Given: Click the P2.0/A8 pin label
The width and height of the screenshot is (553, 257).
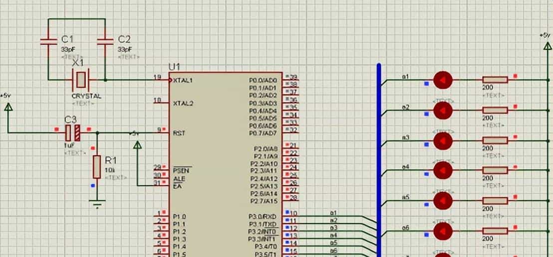Looking at the screenshot, I should [266, 148].
